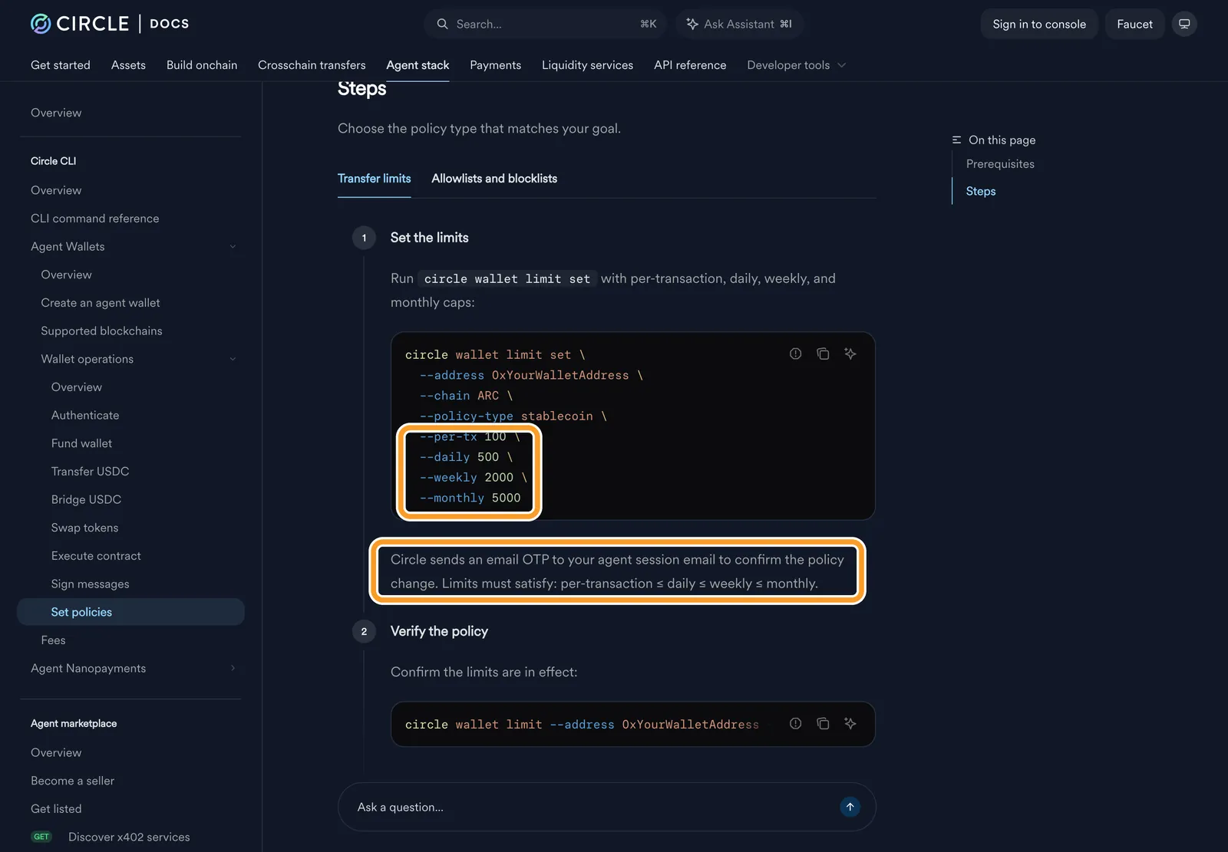The width and height of the screenshot is (1228, 852).
Task: Open the Get listed page
Action: pos(56,809)
